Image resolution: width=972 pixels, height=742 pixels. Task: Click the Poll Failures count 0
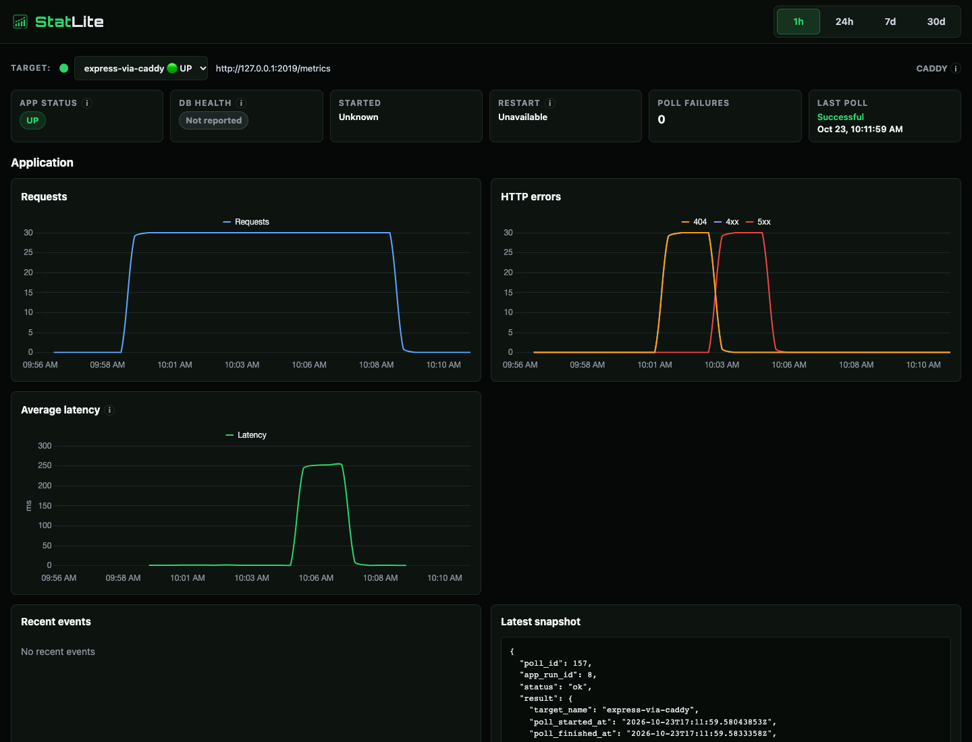[661, 119]
